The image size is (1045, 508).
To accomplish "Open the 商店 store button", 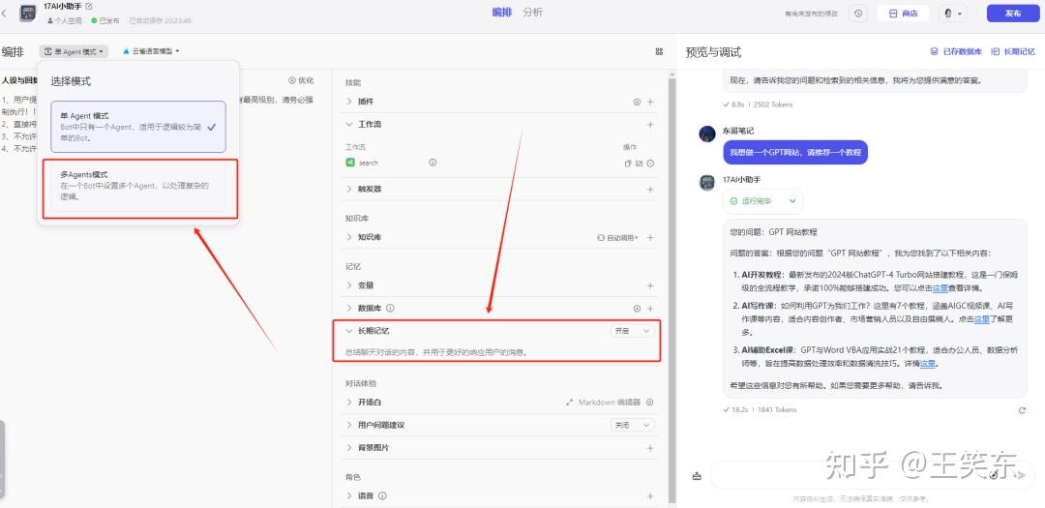I will pyautogui.click(x=903, y=14).
